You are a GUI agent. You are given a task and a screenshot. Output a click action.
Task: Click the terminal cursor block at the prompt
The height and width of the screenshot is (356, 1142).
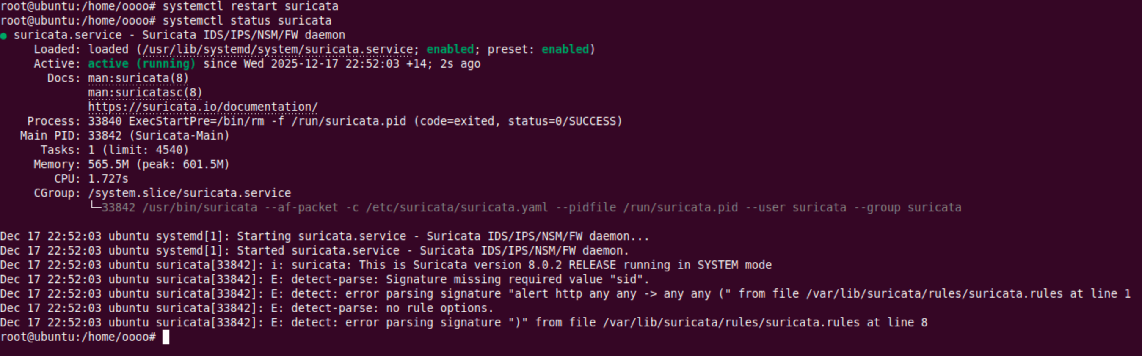click(166, 337)
